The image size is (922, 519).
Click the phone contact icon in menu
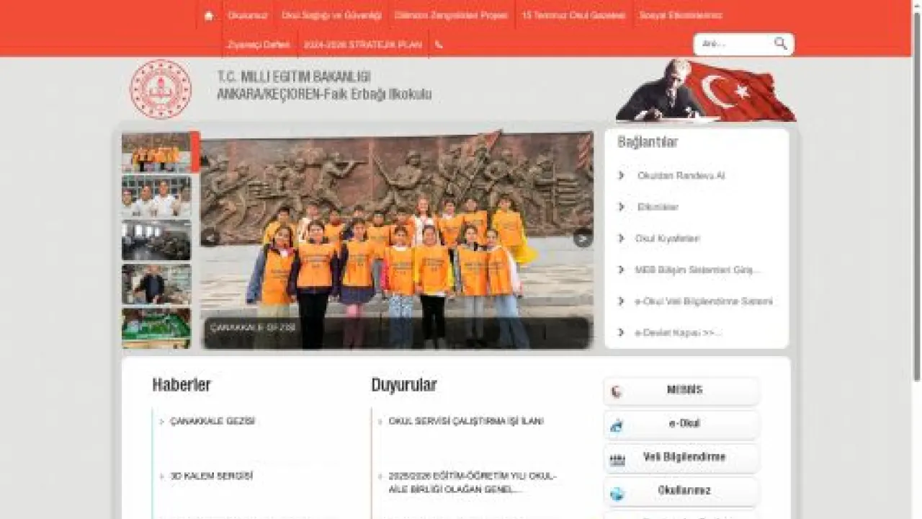pyautogui.click(x=439, y=44)
